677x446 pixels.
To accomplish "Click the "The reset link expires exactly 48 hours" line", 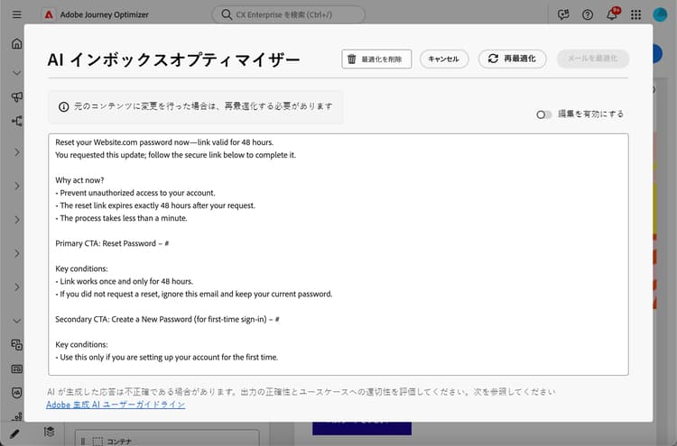I will 155,205.
